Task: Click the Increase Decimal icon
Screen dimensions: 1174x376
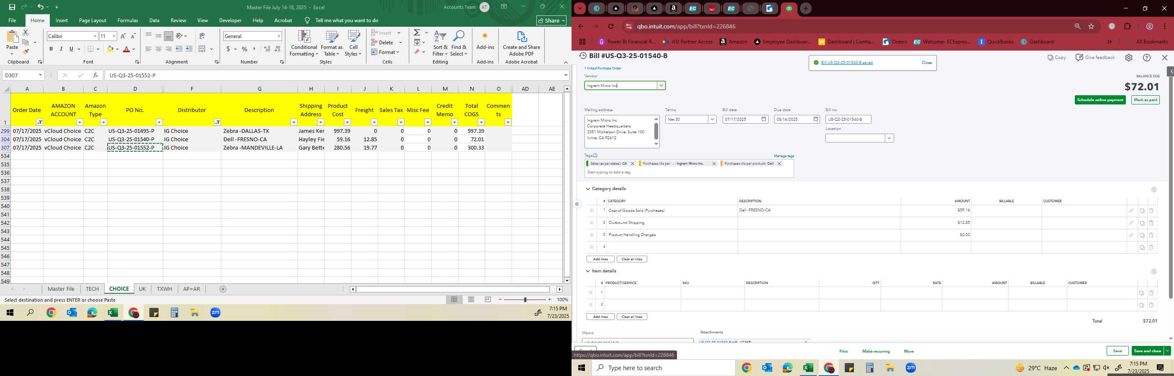Action: tap(267, 49)
